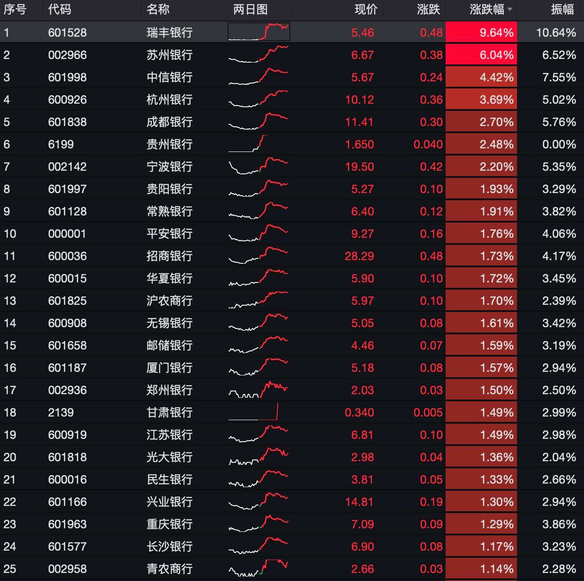
Task: Click the 序号 column header
Action: 15,9
